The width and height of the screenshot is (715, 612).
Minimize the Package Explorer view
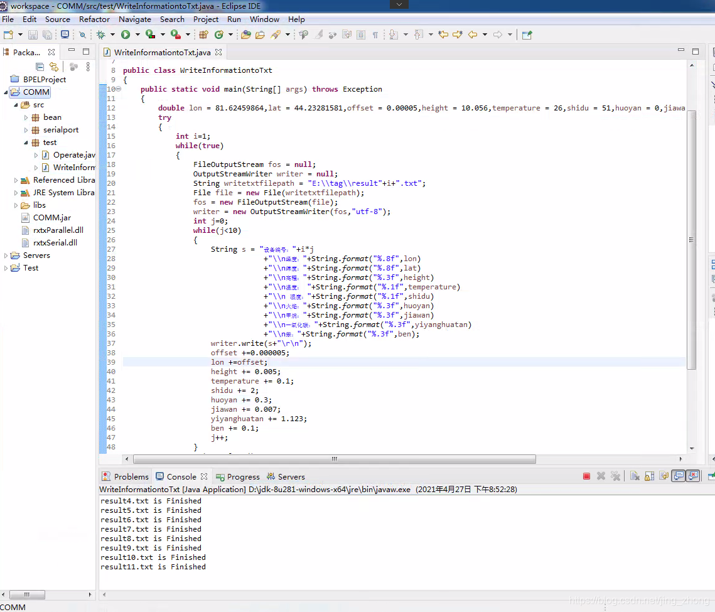coord(72,51)
